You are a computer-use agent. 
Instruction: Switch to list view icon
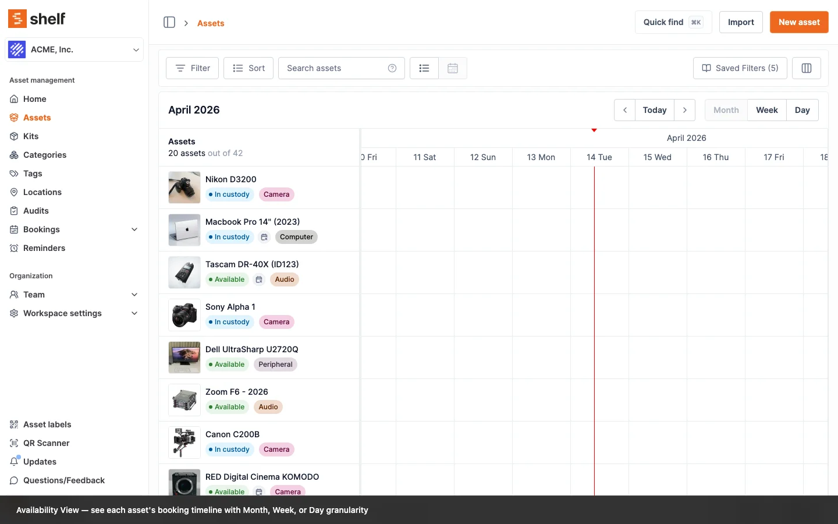tap(424, 68)
